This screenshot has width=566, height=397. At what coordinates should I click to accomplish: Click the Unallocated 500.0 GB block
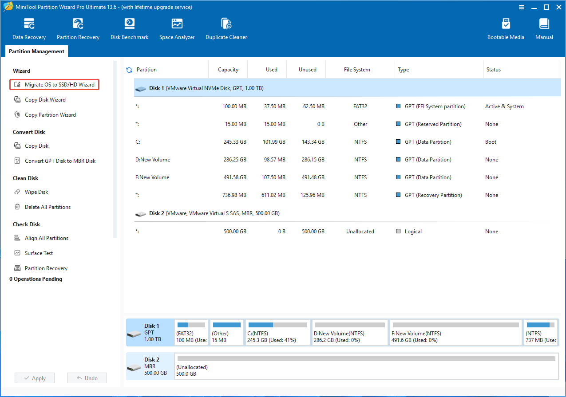click(x=366, y=366)
